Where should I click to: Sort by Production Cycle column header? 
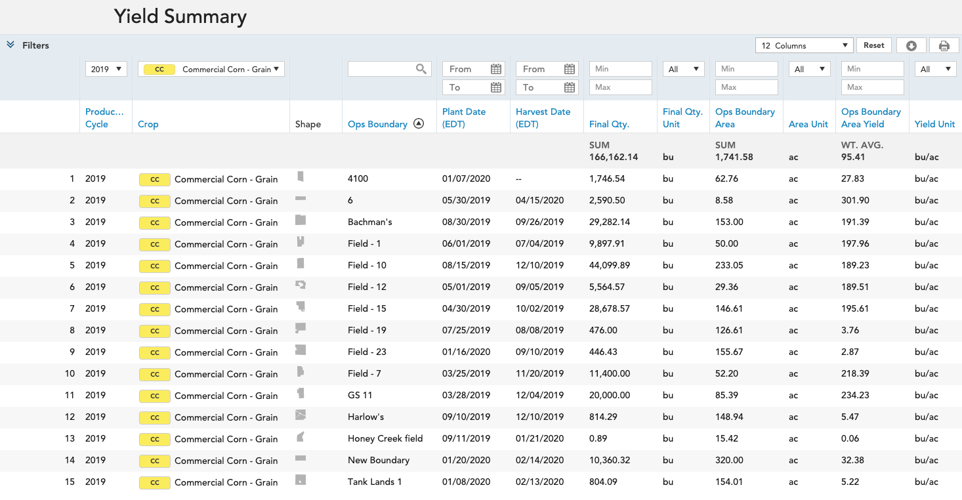(104, 117)
